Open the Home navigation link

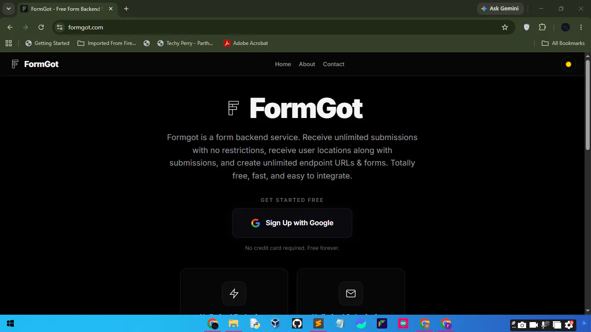coord(283,64)
